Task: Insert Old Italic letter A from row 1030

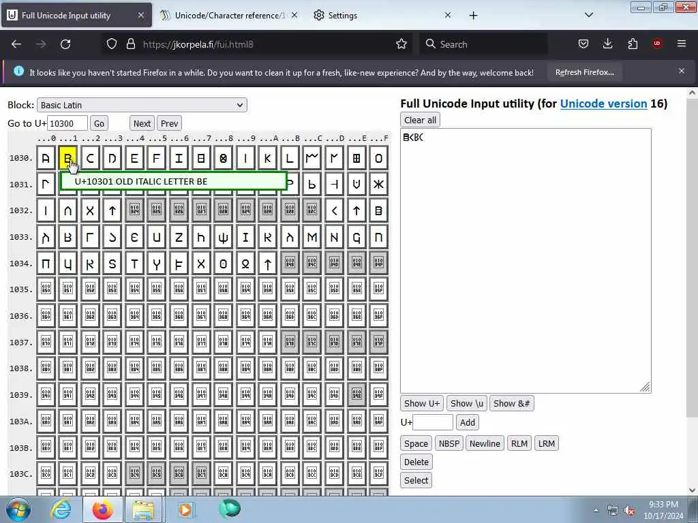Action: click(46, 158)
